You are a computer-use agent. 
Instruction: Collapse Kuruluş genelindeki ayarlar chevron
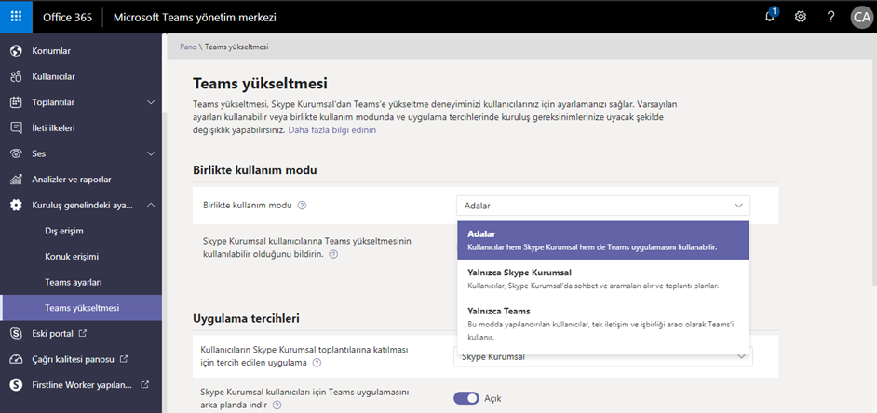(151, 205)
